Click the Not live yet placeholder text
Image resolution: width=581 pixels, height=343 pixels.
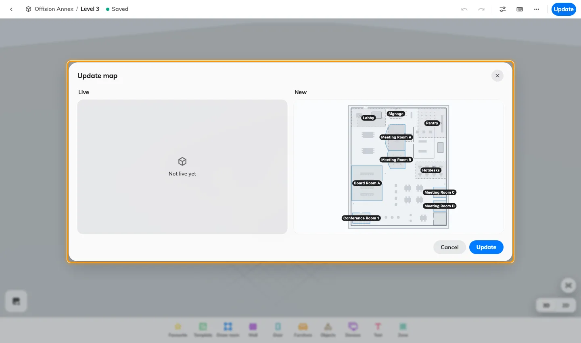tap(182, 174)
